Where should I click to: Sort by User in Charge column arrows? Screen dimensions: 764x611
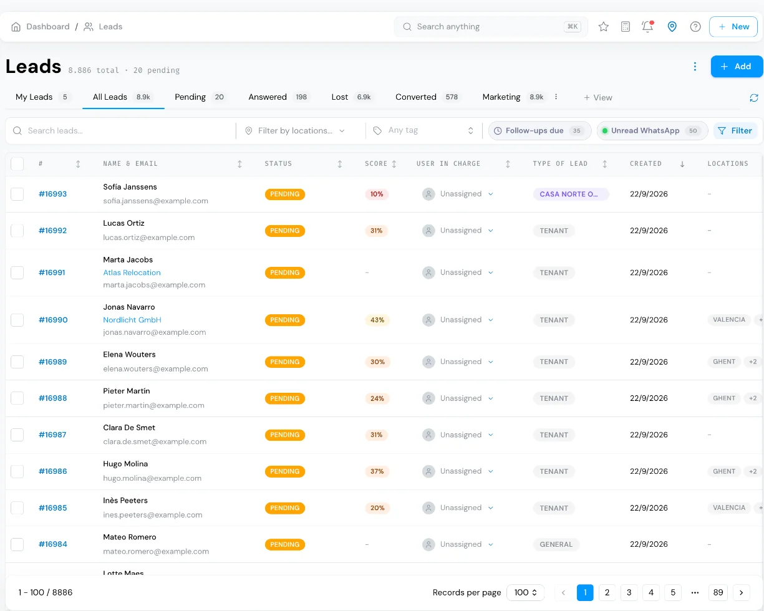(x=508, y=164)
